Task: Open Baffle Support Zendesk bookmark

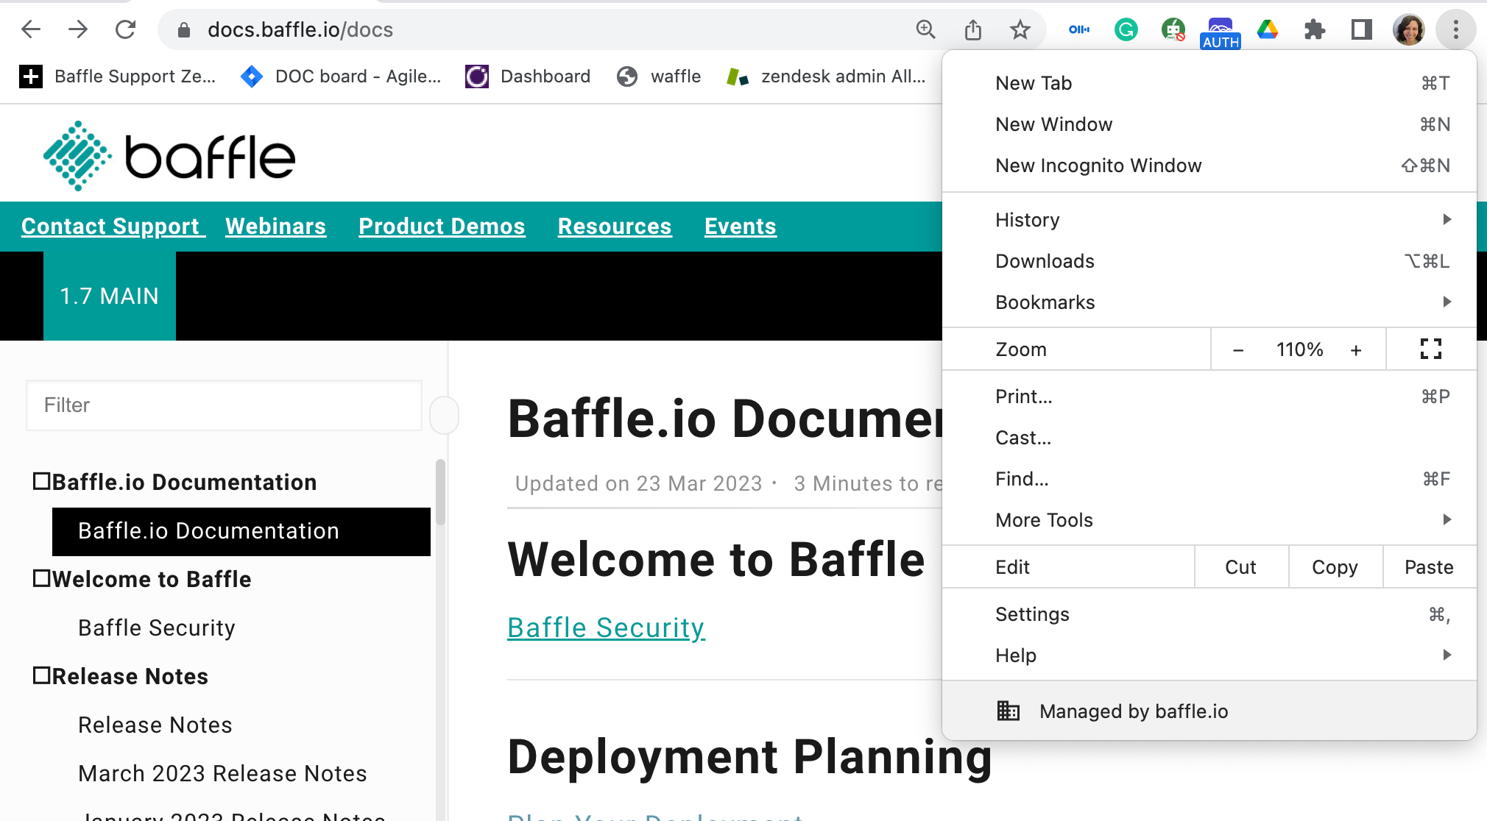Action: tap(118, 77)
